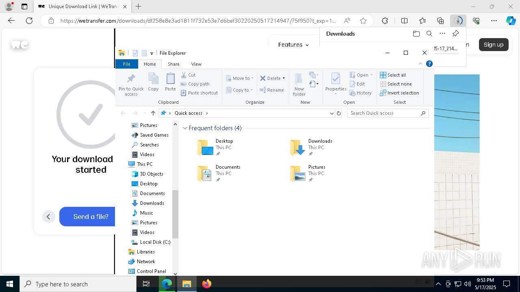Click navigation pane scroll down arrow
The height and width of the screenshot is (292, 520).
pyautogui.click(x=175, y=274)
